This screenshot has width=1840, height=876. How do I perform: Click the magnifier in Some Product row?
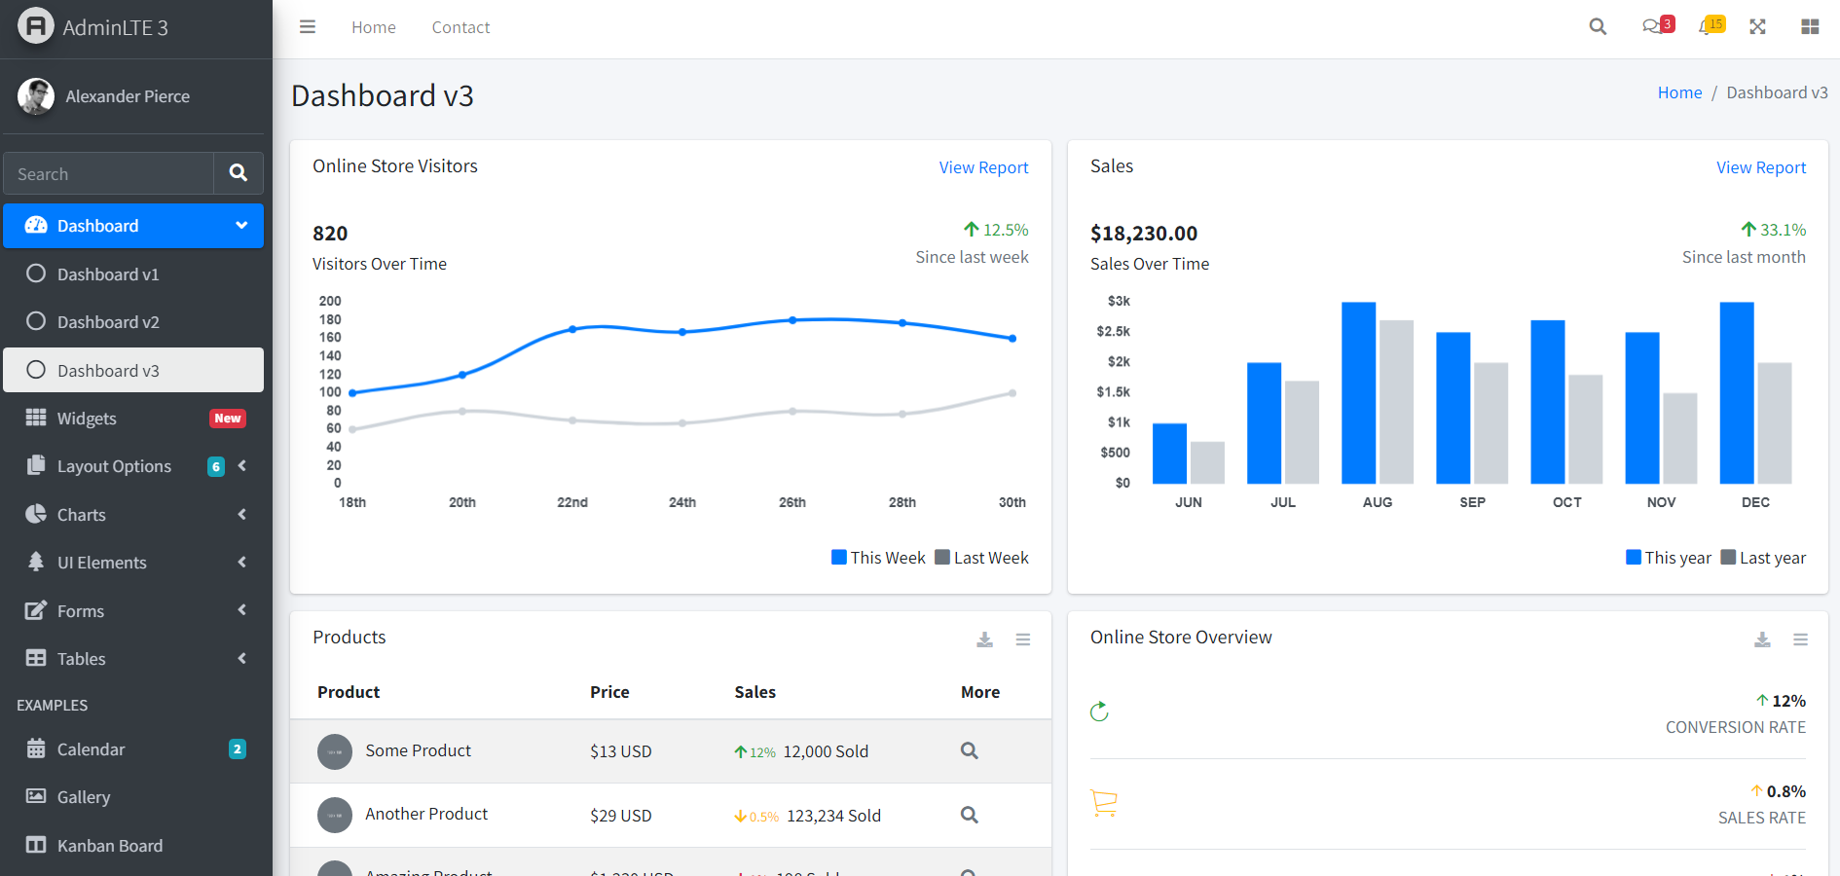pyautogui.click(x=970, y=750)
